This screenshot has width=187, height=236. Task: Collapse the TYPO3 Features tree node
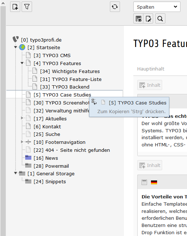[x=22, y=63]
